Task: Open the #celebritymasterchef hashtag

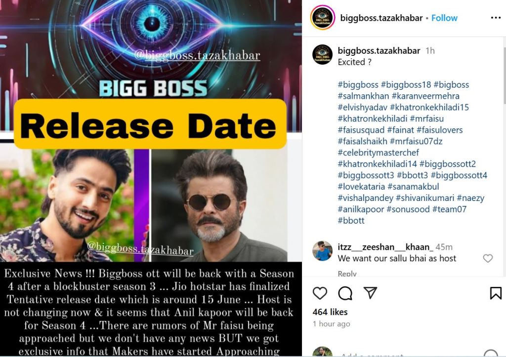Action: [378, 153]
